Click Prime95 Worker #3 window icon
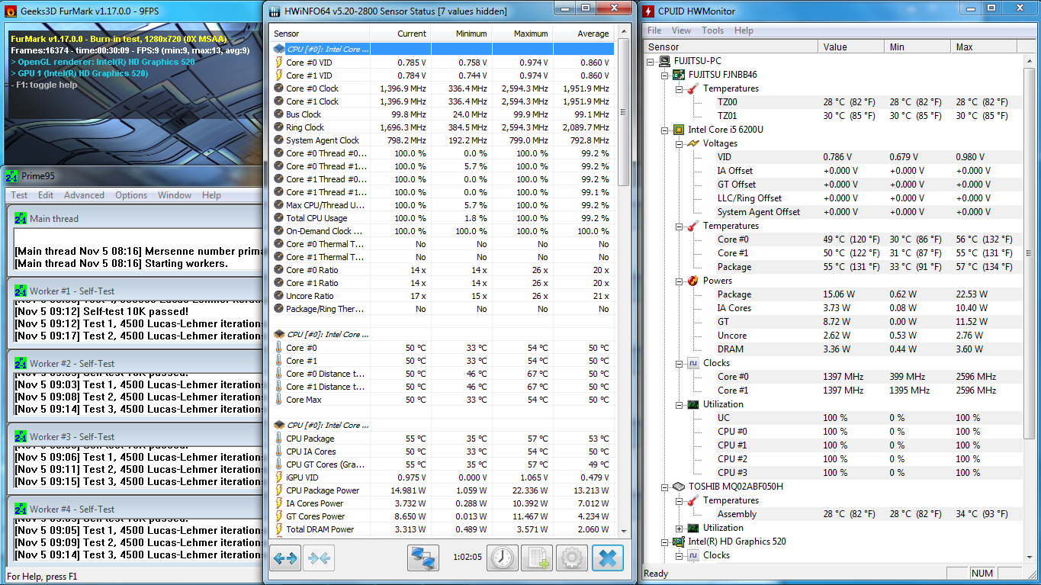Image resolution: width=1041 pixels, height=585 pixels. [21, 437]
